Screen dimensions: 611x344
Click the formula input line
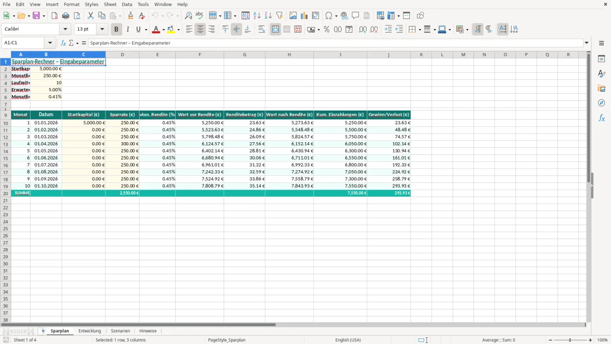pyautogui.click(x=336, y=43)
